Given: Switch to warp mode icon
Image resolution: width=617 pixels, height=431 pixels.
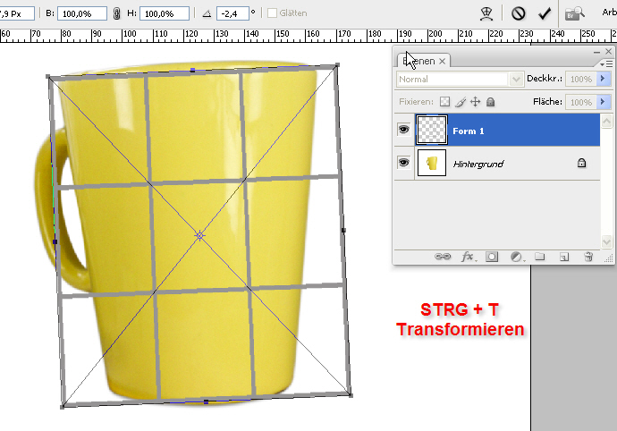Looking at the screenshot, I should (487, 13).
